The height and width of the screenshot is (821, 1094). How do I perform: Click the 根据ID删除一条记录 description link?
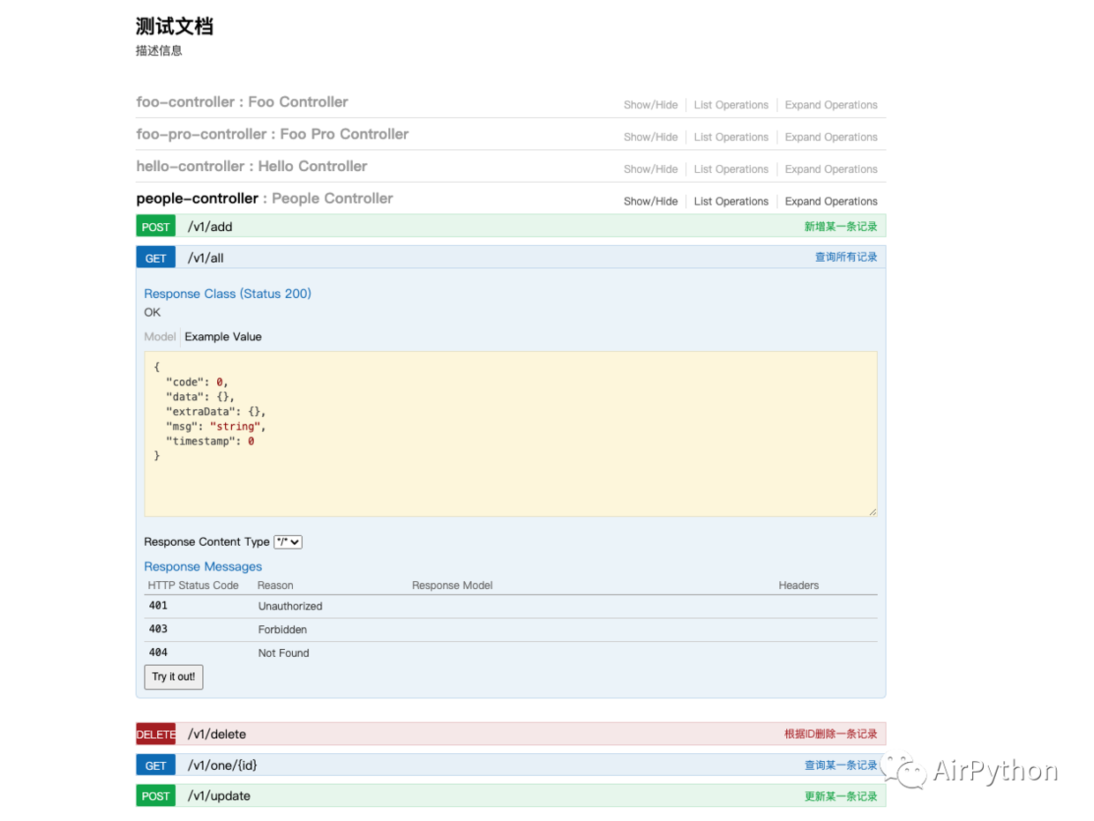point(831,735)
